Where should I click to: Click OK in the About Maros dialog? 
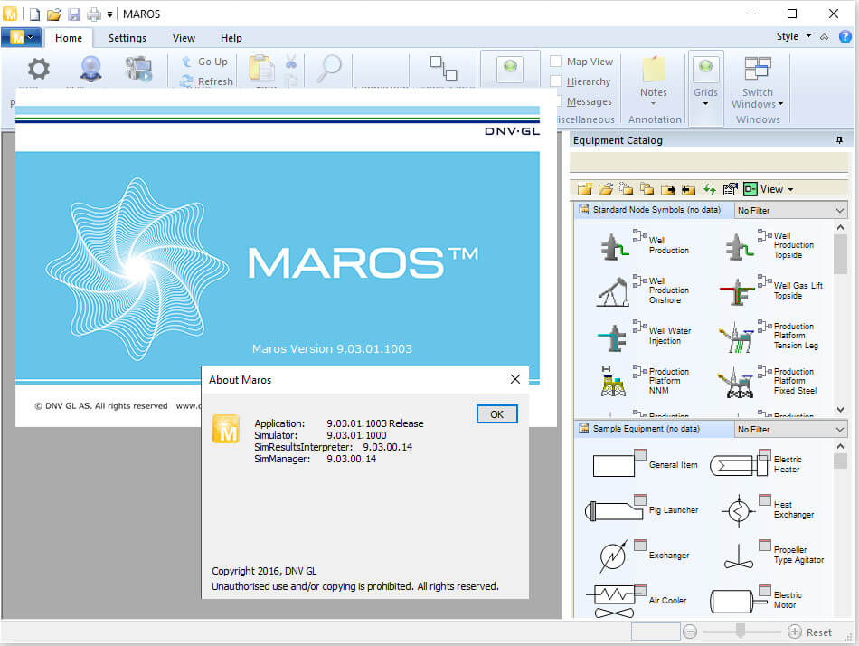pos(496,413)
